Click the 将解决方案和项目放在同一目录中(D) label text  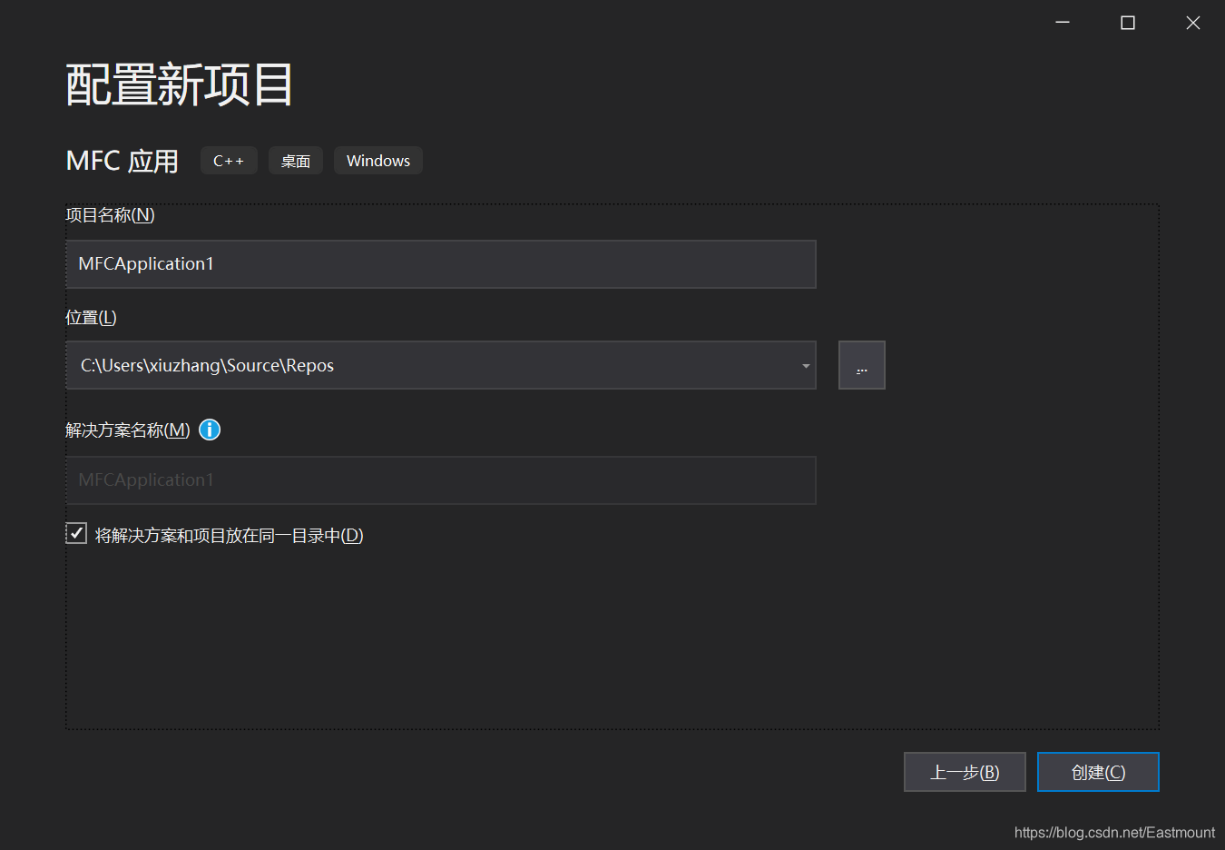tap(229, 536)
